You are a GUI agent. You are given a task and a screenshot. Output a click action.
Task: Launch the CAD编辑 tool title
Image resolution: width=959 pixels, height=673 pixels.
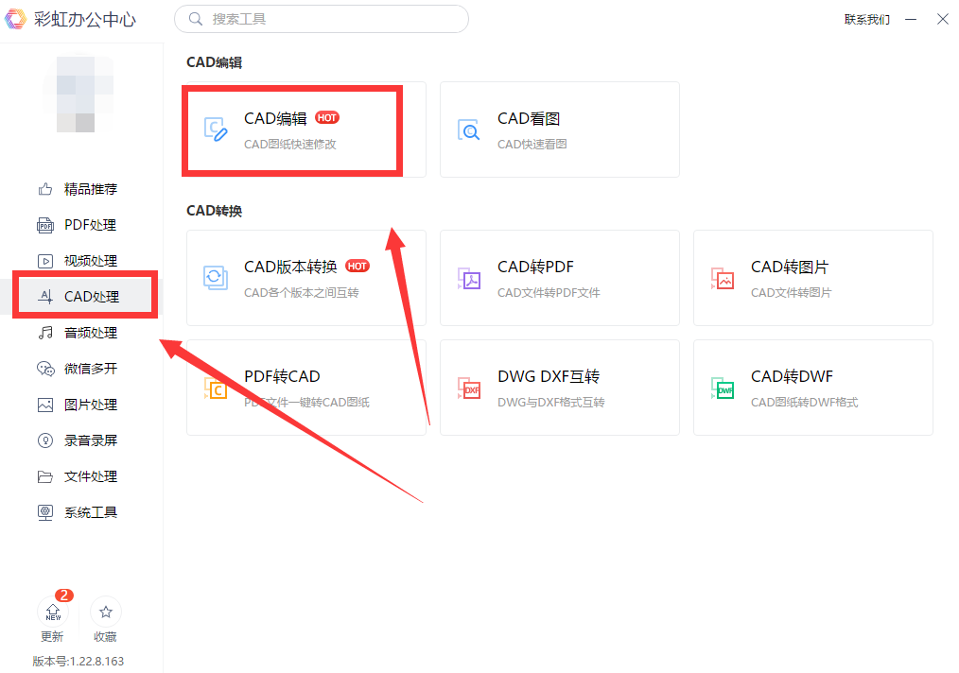[275, 118]
